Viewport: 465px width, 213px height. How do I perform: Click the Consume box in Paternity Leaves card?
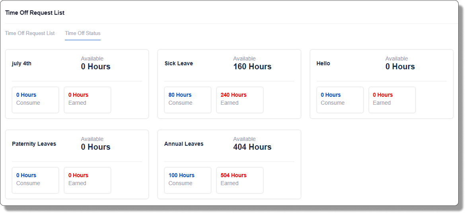(35, 180)
